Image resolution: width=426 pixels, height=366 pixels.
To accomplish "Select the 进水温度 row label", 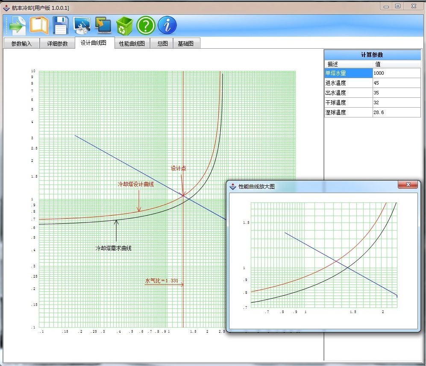I will coord(349,83).
